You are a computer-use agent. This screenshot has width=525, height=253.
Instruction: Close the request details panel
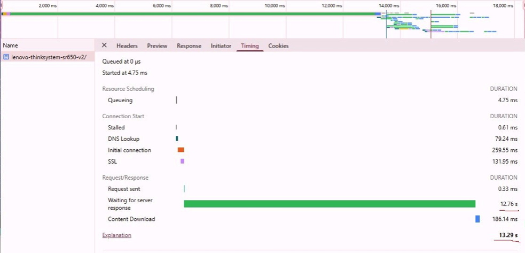click(x=104, y=45)
